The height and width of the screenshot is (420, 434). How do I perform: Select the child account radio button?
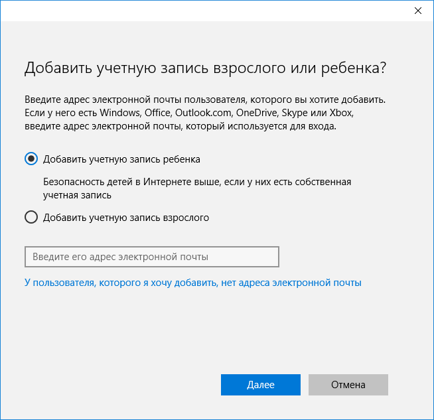(31, 159)
